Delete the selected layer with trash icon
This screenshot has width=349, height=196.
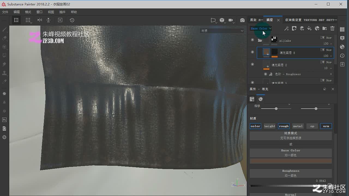[332, 28]
